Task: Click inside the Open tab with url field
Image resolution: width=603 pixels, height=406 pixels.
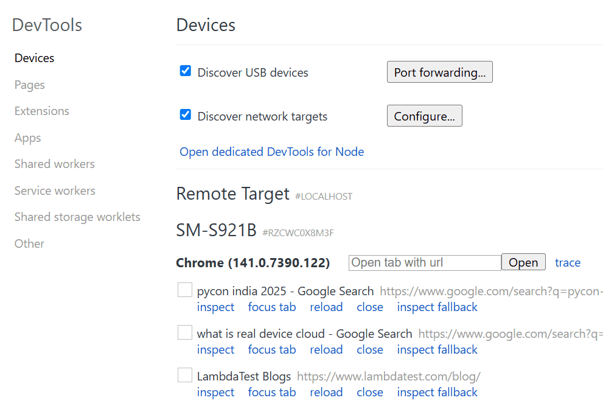Action: coord(424,262)
